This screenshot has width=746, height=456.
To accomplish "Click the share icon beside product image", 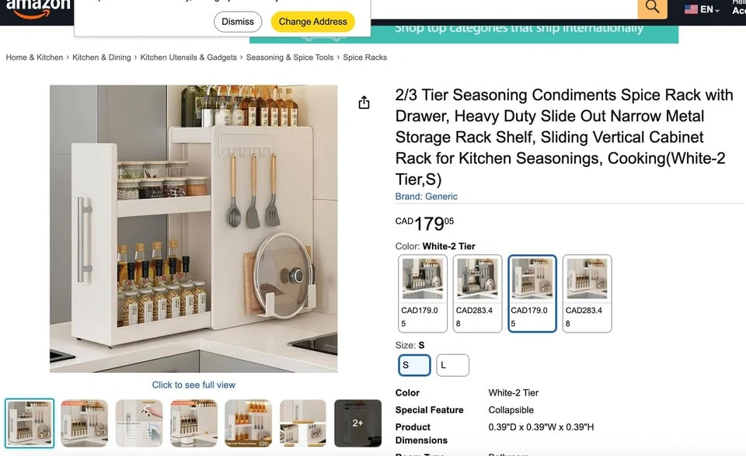I will coord(364,103).
